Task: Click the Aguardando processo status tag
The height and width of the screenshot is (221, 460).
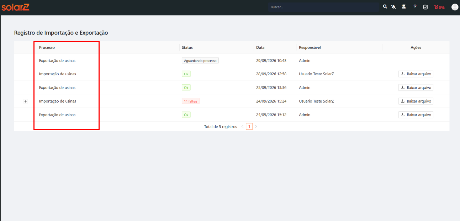Action: pyautogui.click(x=200, y=61)
